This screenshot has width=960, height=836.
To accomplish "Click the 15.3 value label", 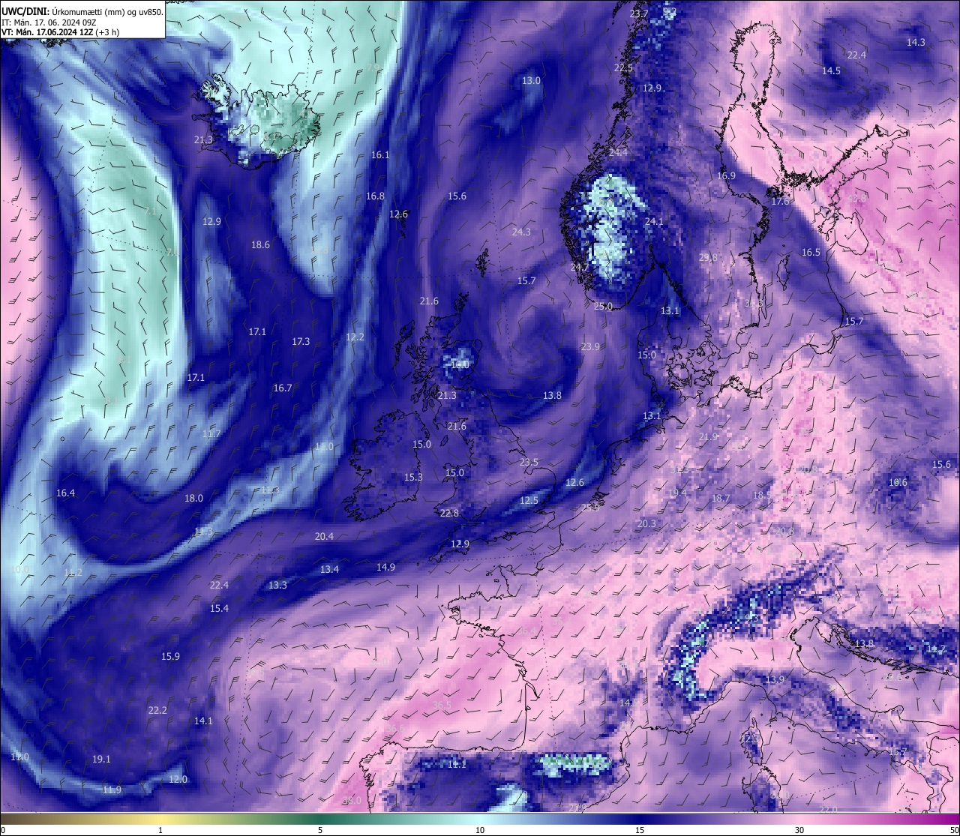I will pos(413,477).
